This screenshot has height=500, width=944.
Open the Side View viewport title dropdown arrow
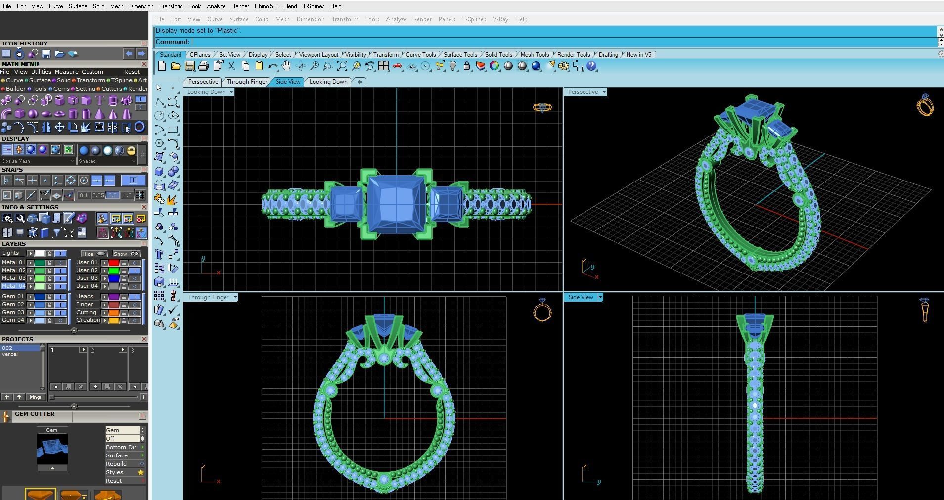click(600, 297)
